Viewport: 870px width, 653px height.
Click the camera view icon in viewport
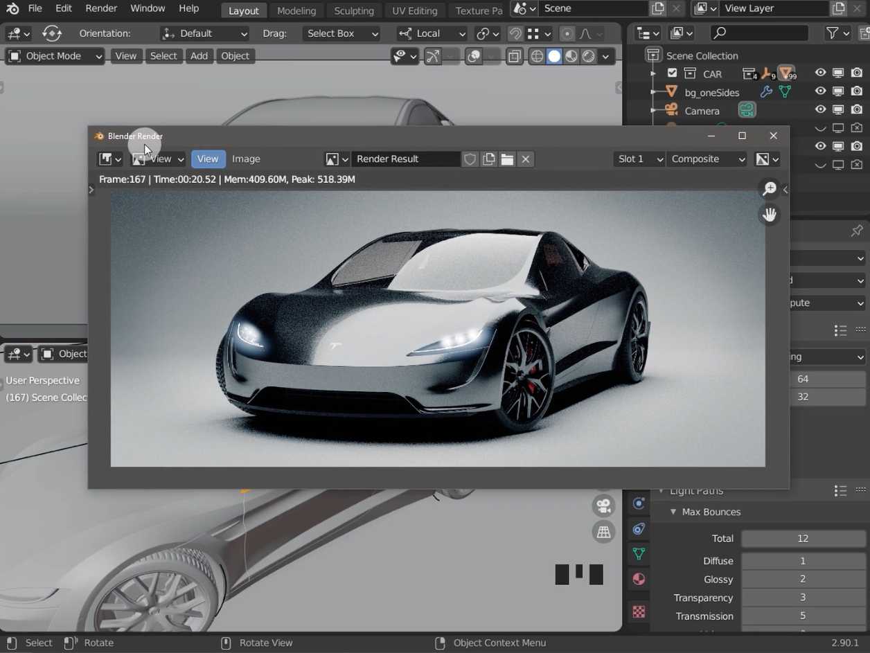click(604, 506)
